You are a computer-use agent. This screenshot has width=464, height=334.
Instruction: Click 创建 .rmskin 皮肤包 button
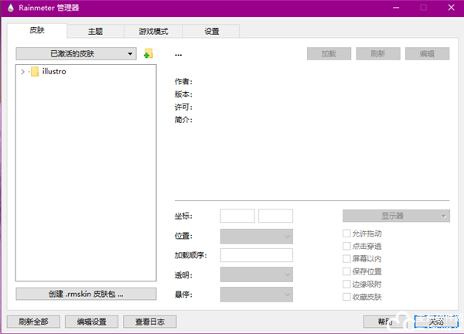[86, 294]
